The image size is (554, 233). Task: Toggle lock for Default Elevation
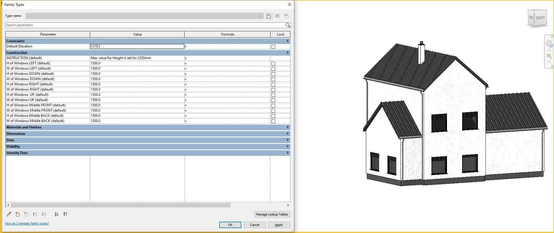273,47
